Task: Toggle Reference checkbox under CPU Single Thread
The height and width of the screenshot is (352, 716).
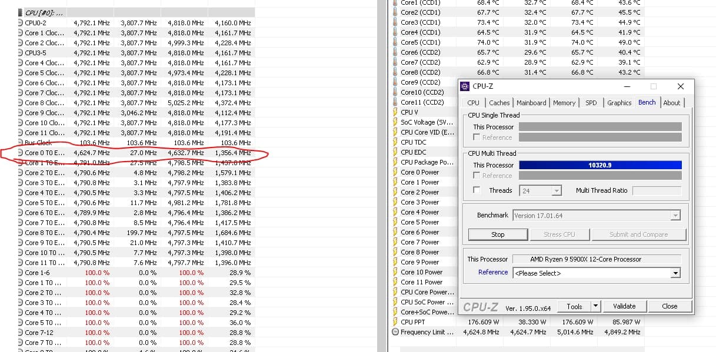Action: point(477,137)
